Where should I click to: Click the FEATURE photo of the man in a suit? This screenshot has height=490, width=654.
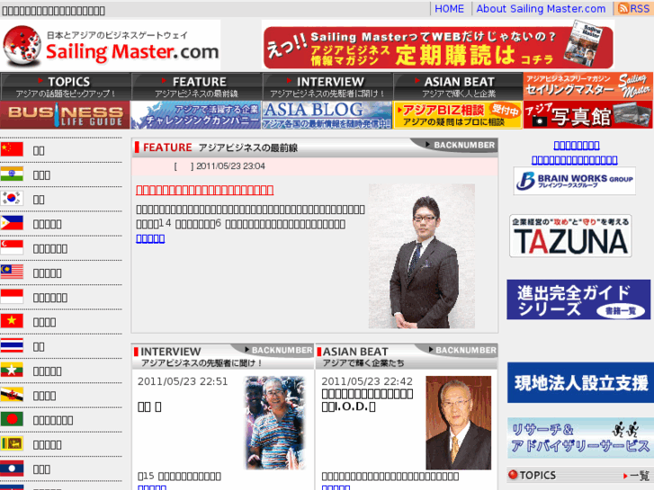pos(422,256)
